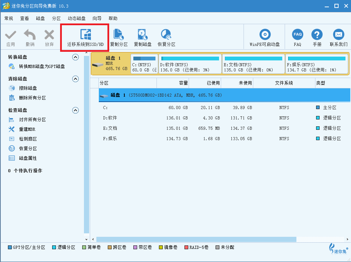The width and height of the screenshot is (351, 262).
Task: Select the E:文档 partition row
Action: click(x=224, y=128)
